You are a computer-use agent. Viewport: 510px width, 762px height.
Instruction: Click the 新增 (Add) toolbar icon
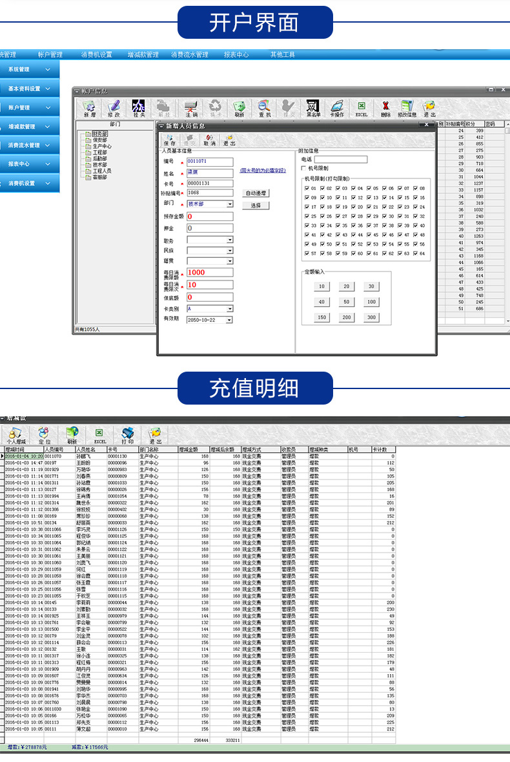tap(89, 108)
